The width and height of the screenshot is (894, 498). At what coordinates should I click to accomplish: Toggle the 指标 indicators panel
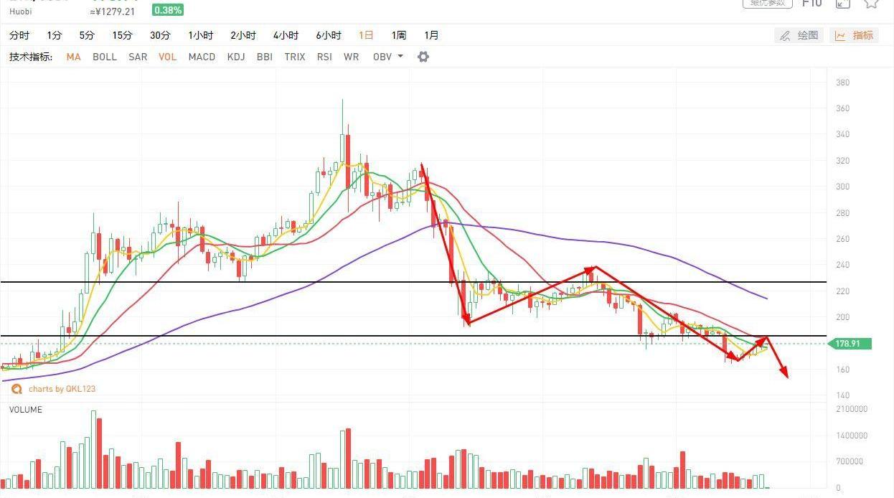(854, 35)
